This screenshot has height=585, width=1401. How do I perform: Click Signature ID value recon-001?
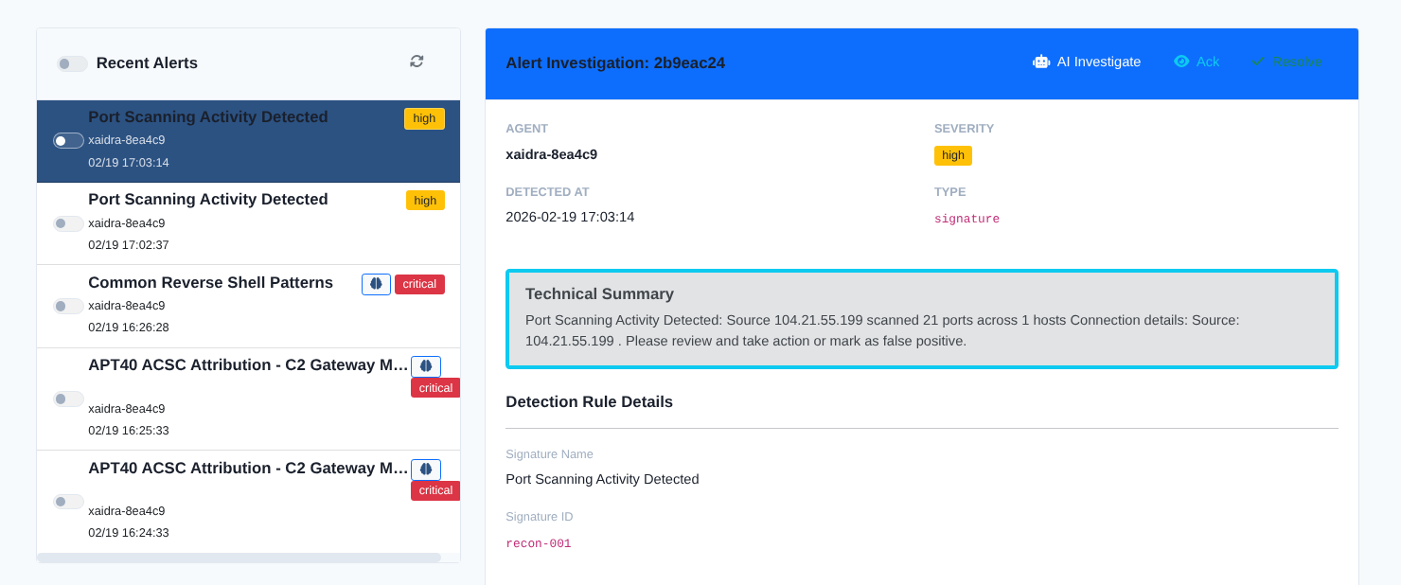click(539, 543)
